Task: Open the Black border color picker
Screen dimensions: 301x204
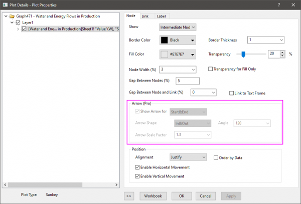Action: coord(177,39)
